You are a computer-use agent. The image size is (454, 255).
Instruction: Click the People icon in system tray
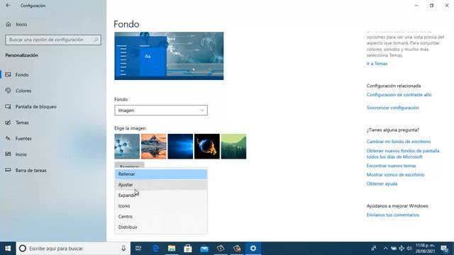[374, 249]
